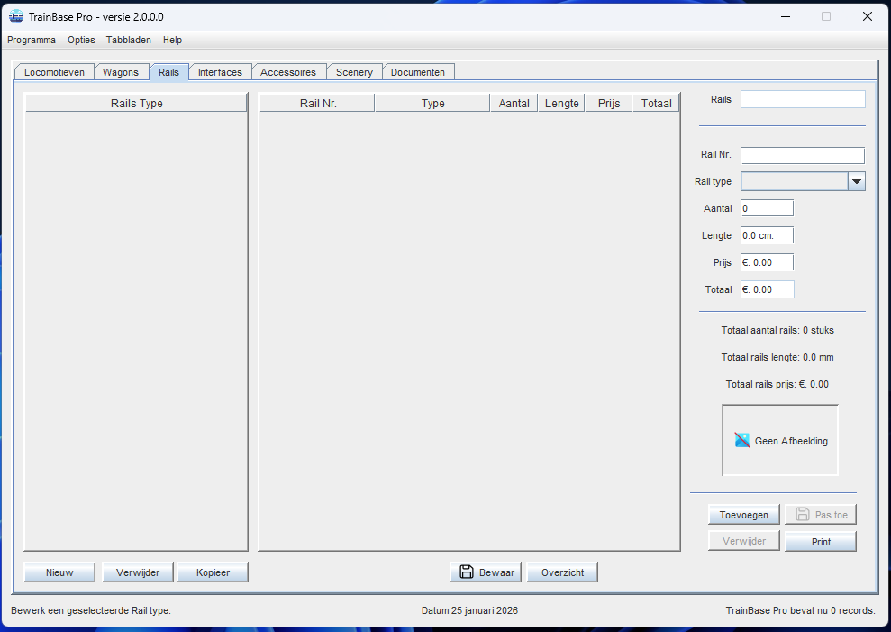Open the Opties menu

[81, 40]
